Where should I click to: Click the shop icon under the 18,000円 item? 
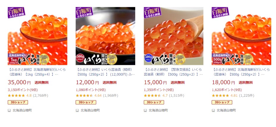coord(213,110)
